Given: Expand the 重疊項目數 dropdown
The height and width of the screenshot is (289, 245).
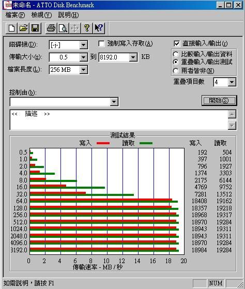Looking at the screenshot, I should click(x=232, y=82).
